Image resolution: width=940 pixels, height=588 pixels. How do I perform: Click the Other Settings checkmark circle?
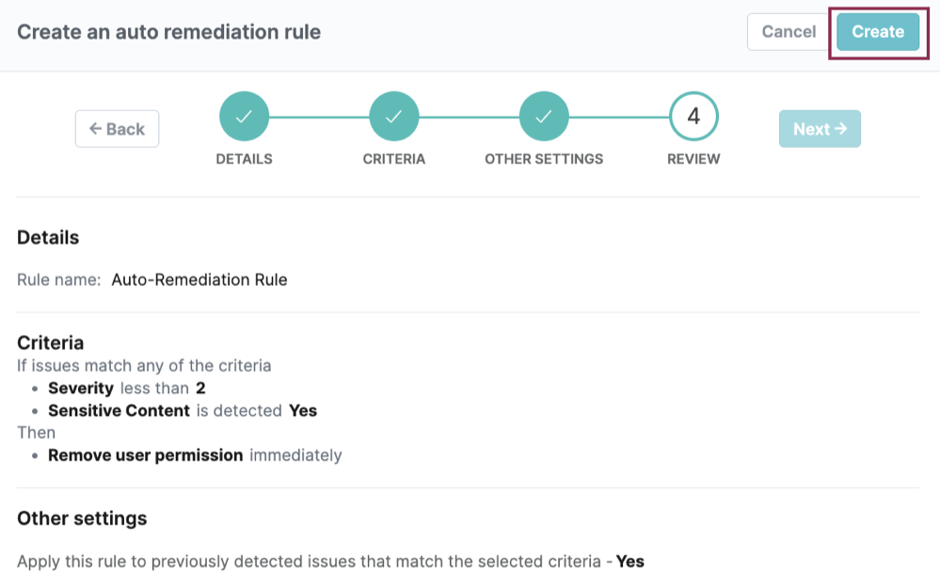543,116
